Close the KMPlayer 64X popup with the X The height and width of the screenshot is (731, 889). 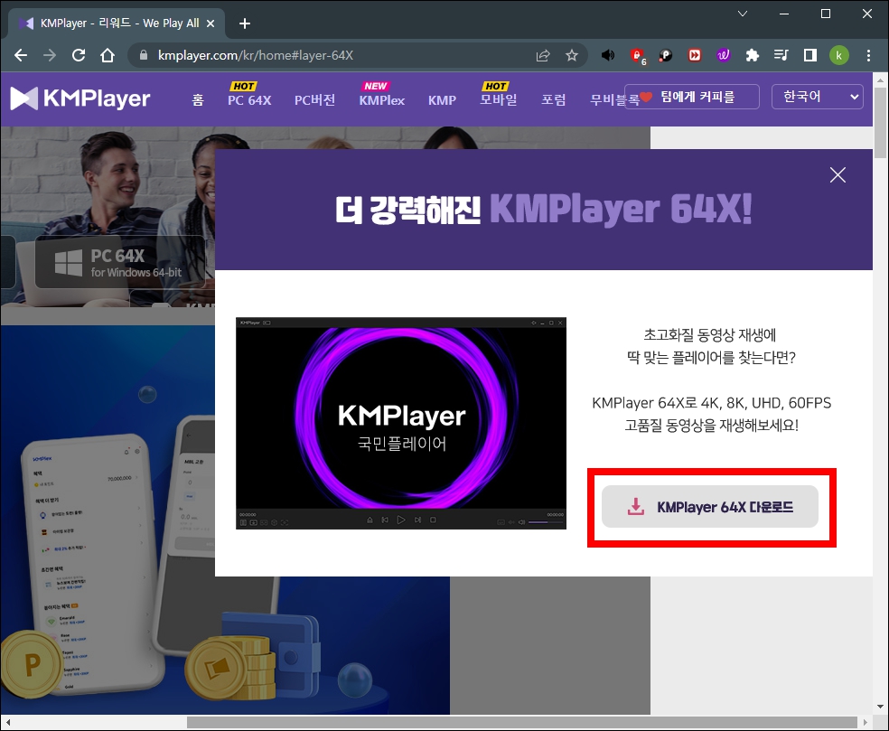[x=838, y=174]
